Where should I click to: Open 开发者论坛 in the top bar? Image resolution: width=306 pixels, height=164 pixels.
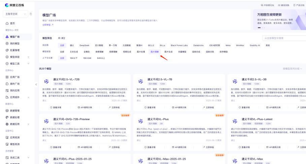267,5
